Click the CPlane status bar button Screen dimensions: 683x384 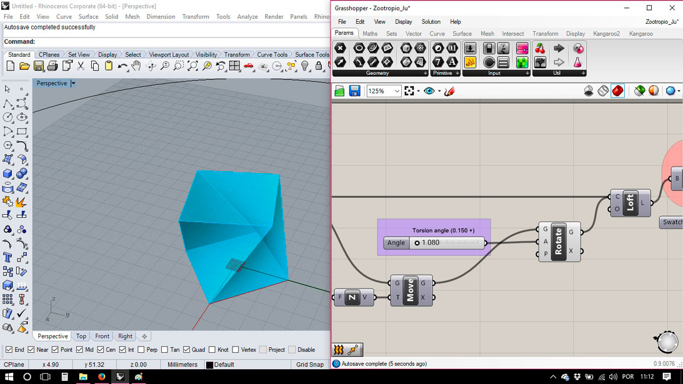(x=14, y=365)
